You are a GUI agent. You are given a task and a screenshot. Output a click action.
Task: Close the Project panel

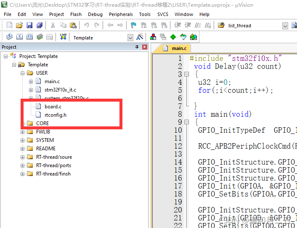point(145,47)
